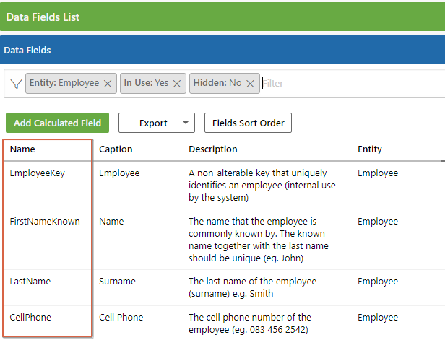Remove the Hidden: No filter chip

[250, 84]
